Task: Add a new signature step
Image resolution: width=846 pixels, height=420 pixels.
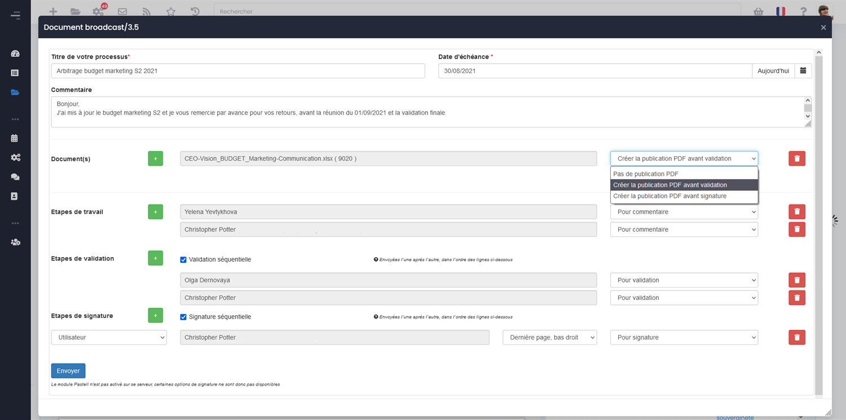Action: click(155, 316)
